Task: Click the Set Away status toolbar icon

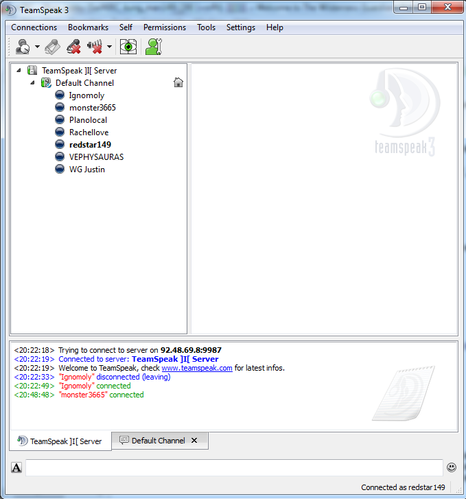Action: coord(23,47)
